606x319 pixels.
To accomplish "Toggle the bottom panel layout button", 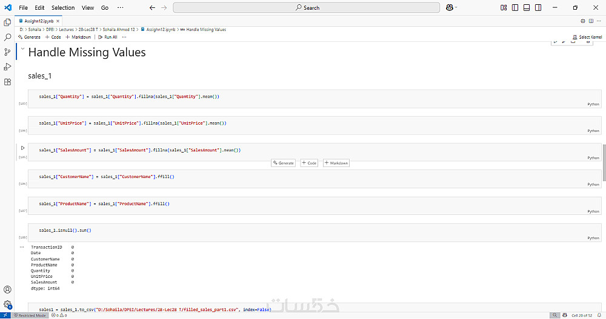I will pyautogui.click(x=527, y=7).
